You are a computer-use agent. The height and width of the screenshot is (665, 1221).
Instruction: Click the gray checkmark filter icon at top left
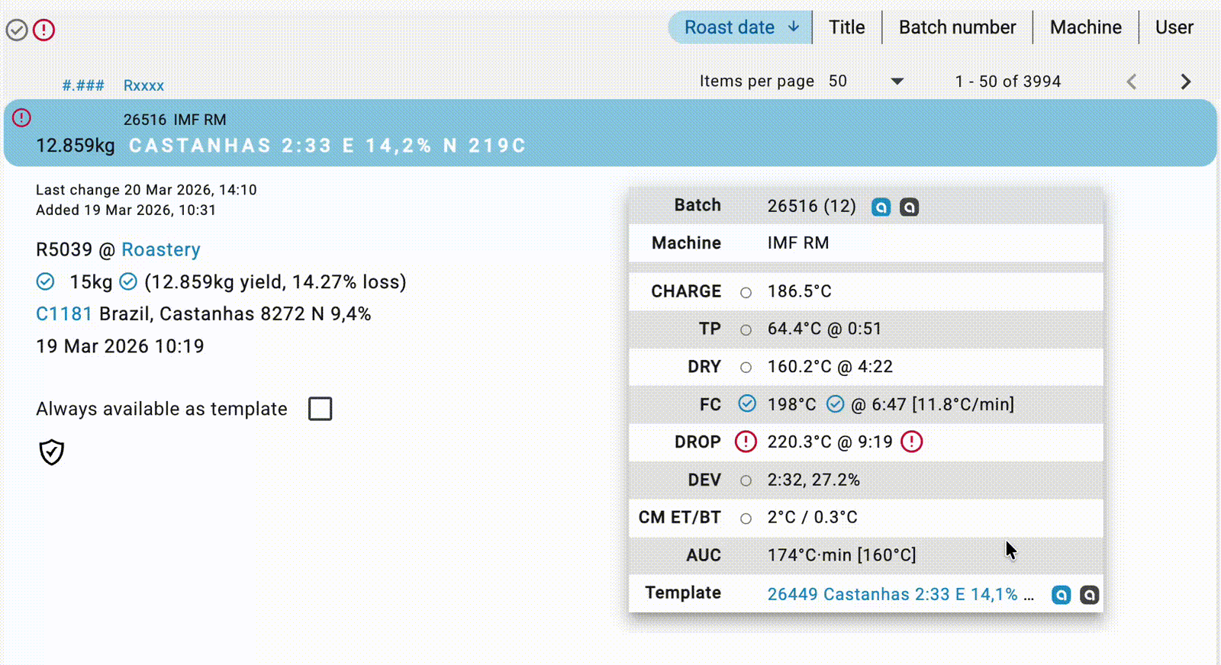pyautogui.click(x=17, y=30)
